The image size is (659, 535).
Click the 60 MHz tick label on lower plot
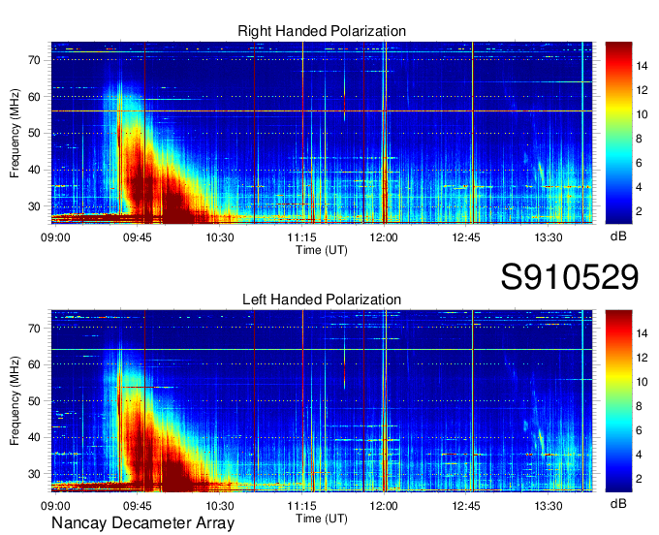[35, 364]
